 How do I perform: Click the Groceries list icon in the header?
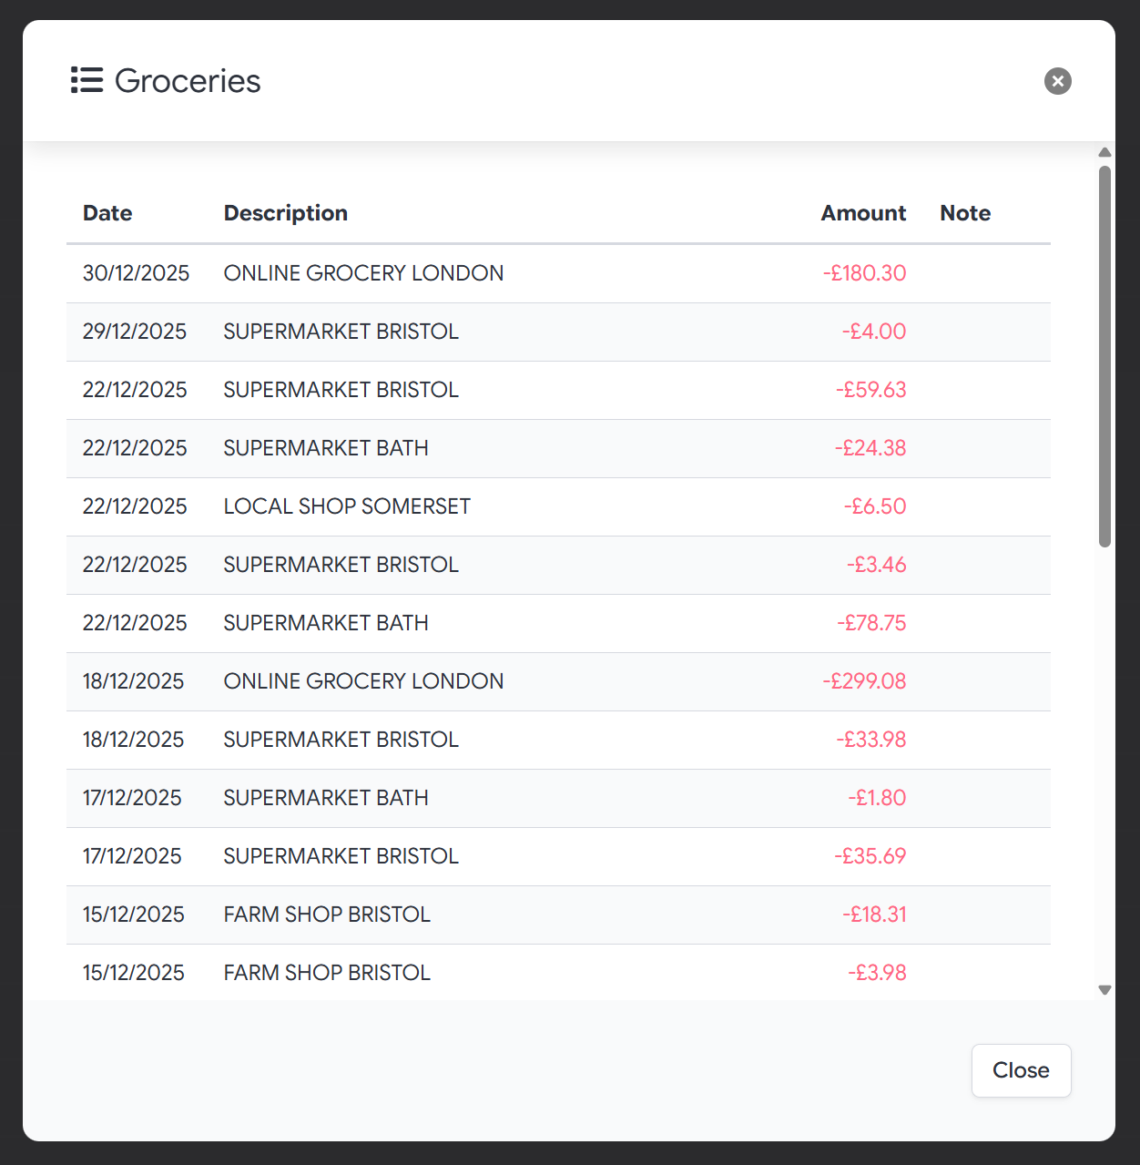[x=87, y=80]
